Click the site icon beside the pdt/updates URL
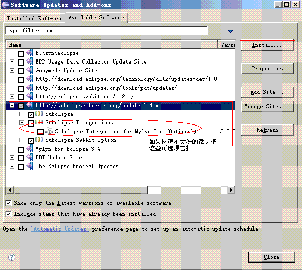The width and height of the screenshot is (302, 270). [x=29, y=88]
